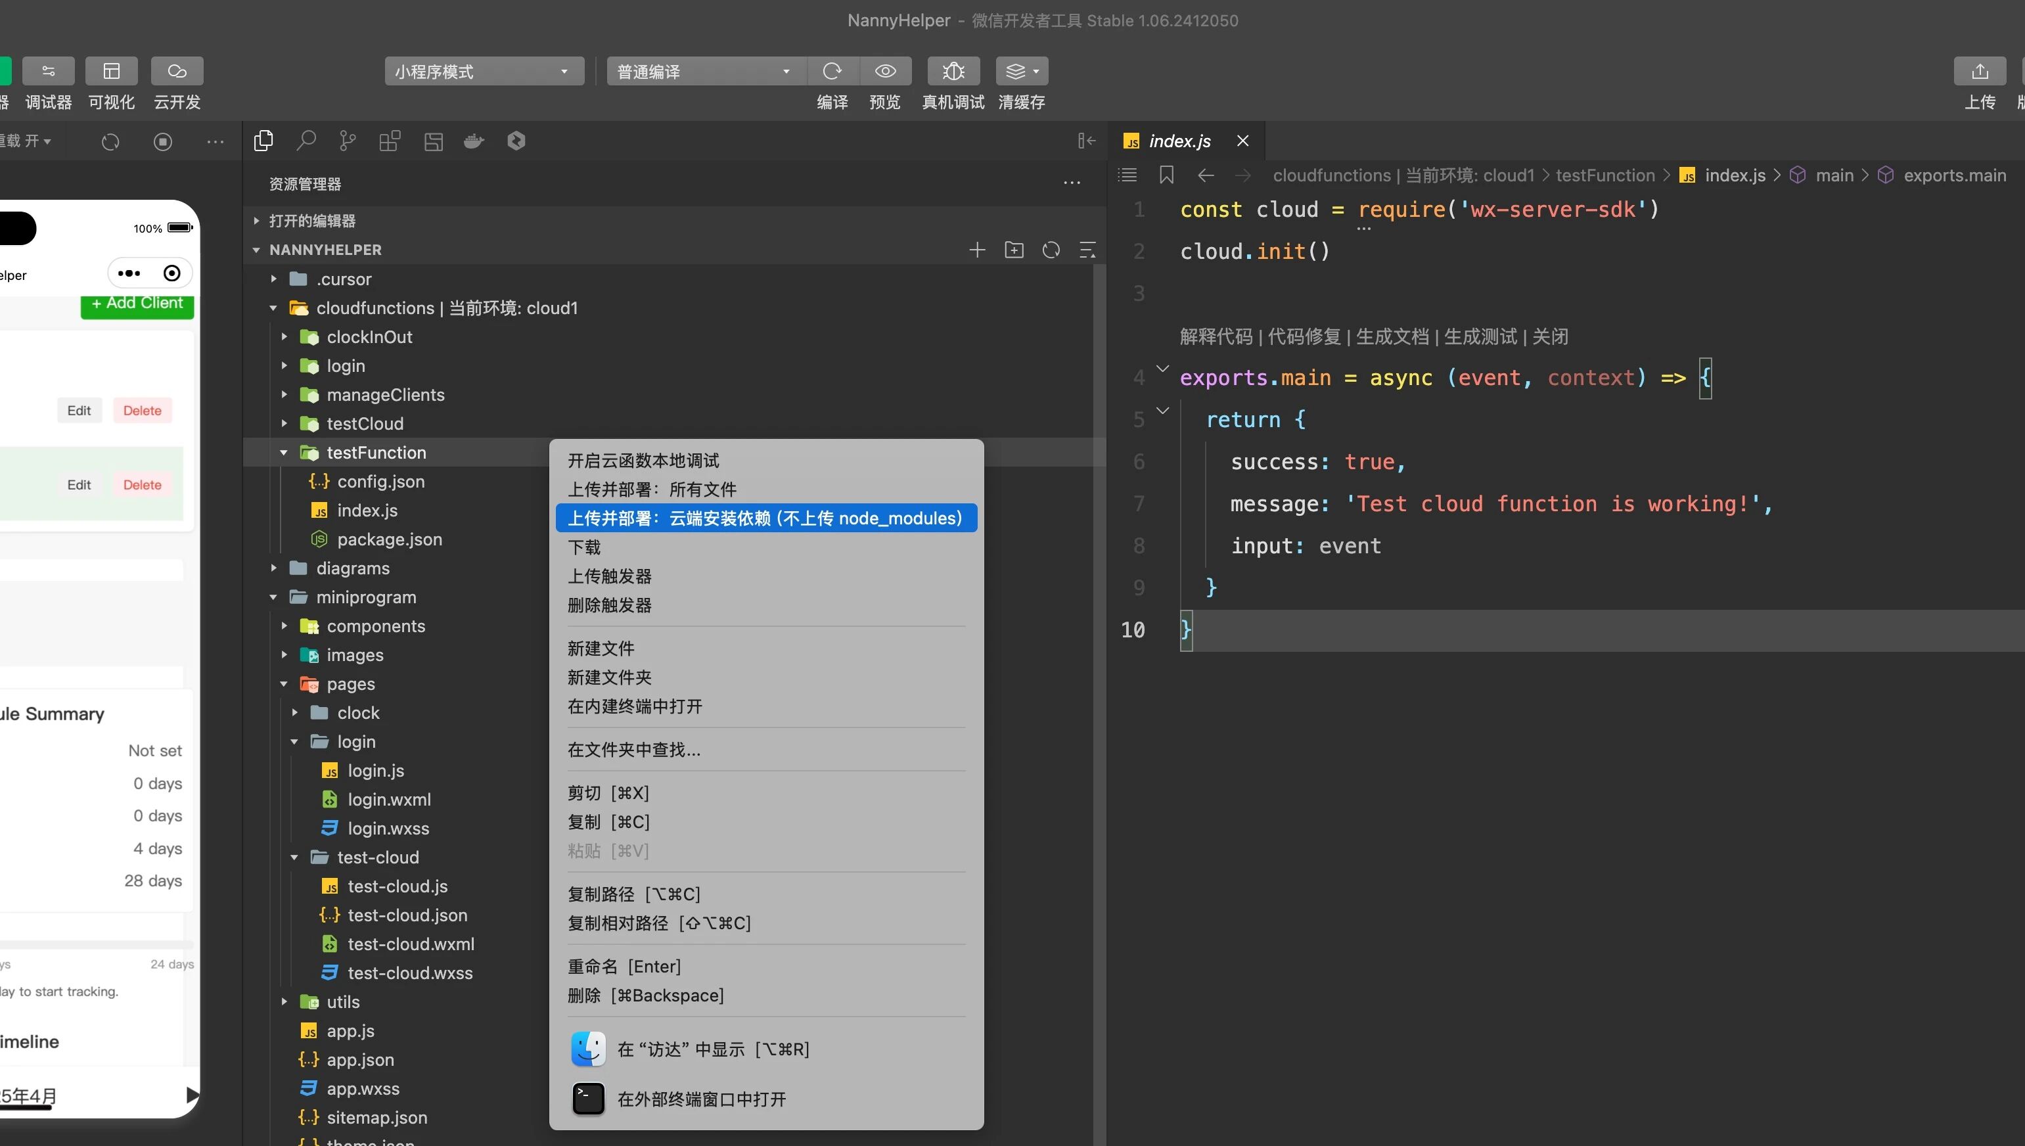Select 'Download' in context menu
Image resolution: width=2025 pixels, height=1146 pixels.
pyautogui.click(x=584, y=547)
